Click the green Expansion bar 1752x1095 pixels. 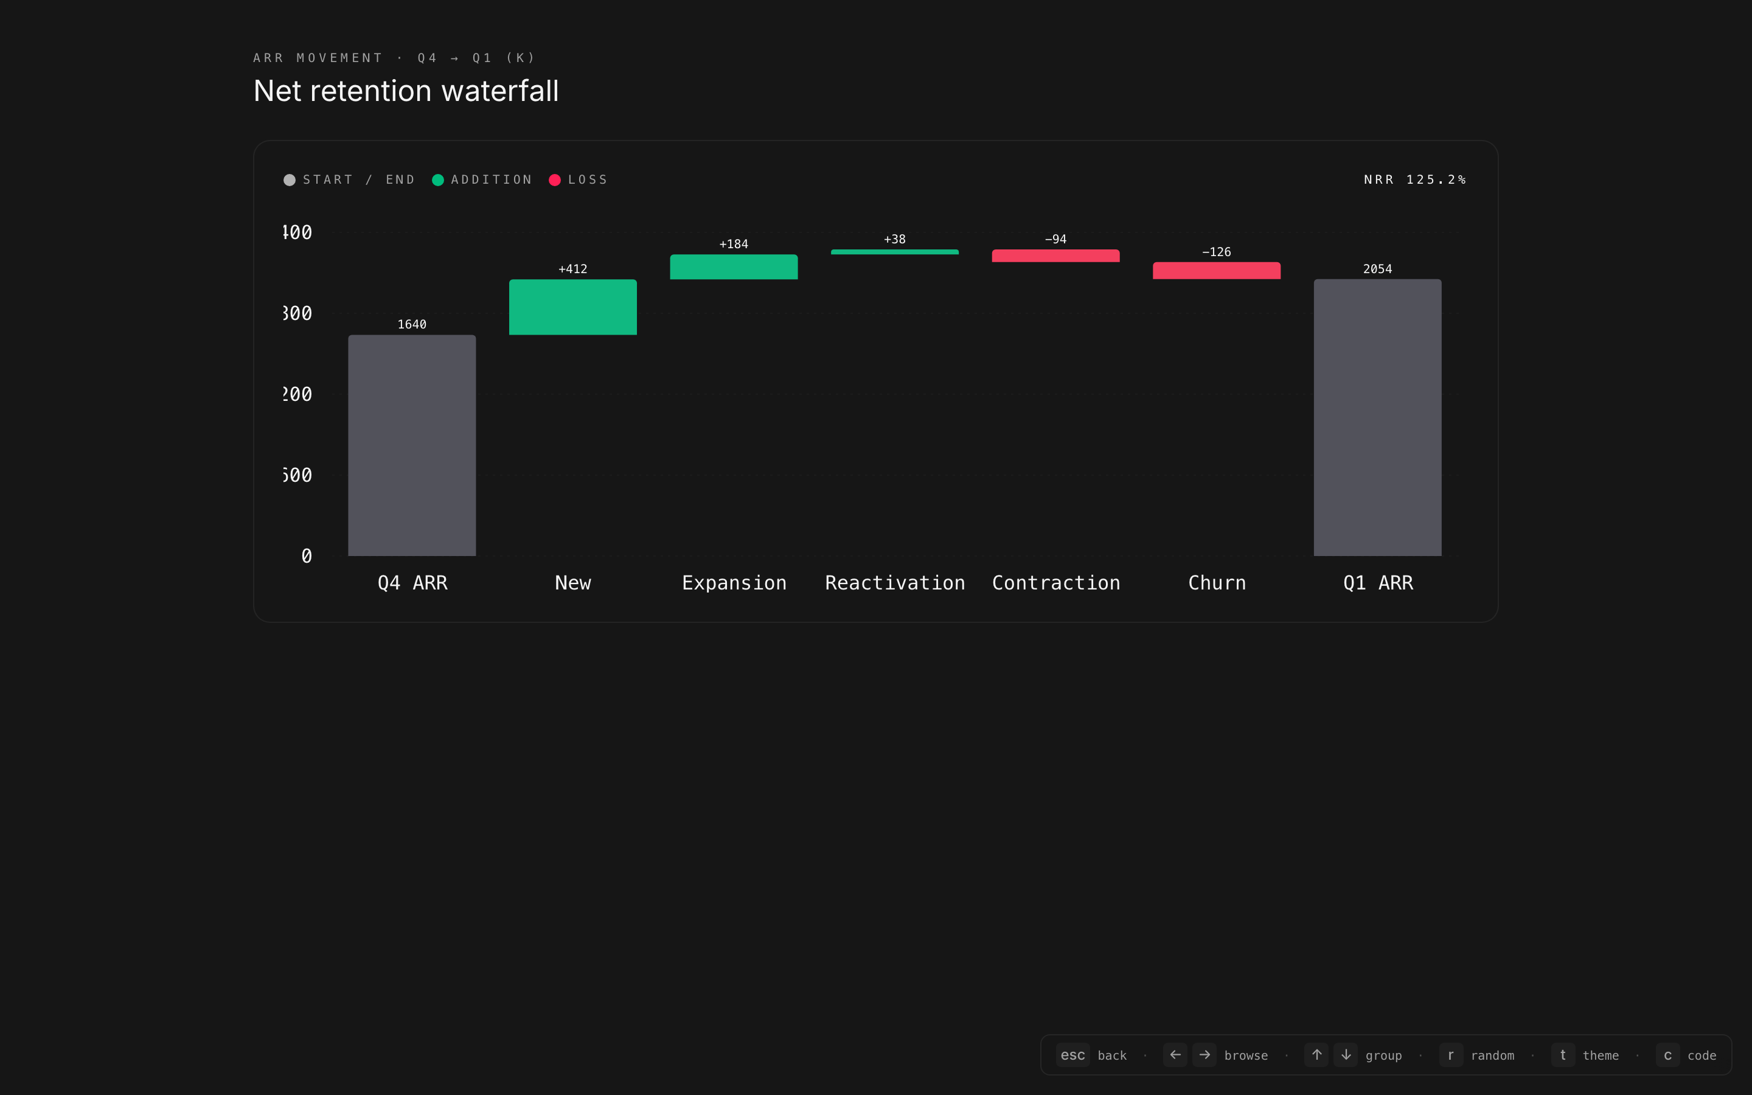coord(734,266)
